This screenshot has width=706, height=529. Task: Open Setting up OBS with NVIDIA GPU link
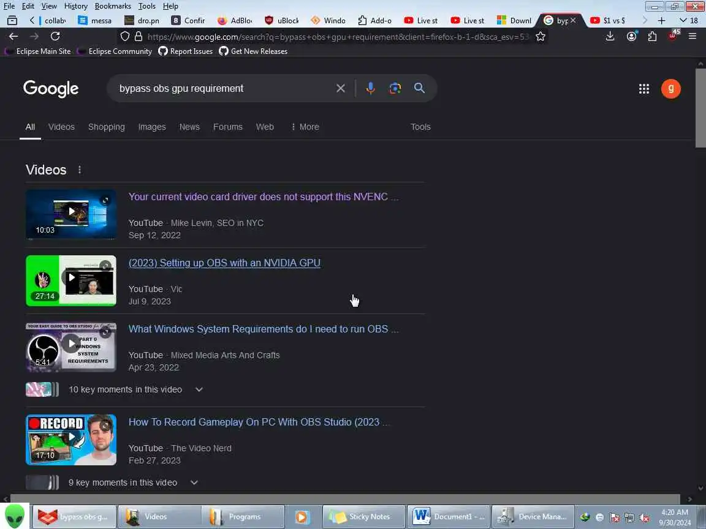coord(224,263)
